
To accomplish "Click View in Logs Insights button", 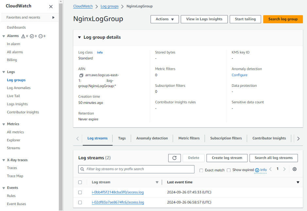I will [x=204, y=19].
